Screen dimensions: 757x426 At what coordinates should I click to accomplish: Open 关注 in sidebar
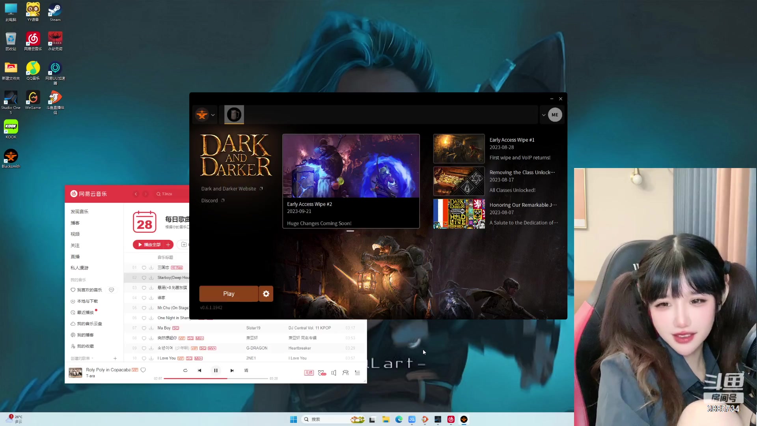(75, 245)
